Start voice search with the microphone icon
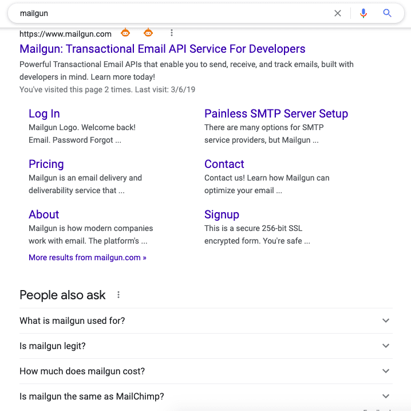Image resolution: width=411 pixels, height=411 pixels. tap(363, 13)
